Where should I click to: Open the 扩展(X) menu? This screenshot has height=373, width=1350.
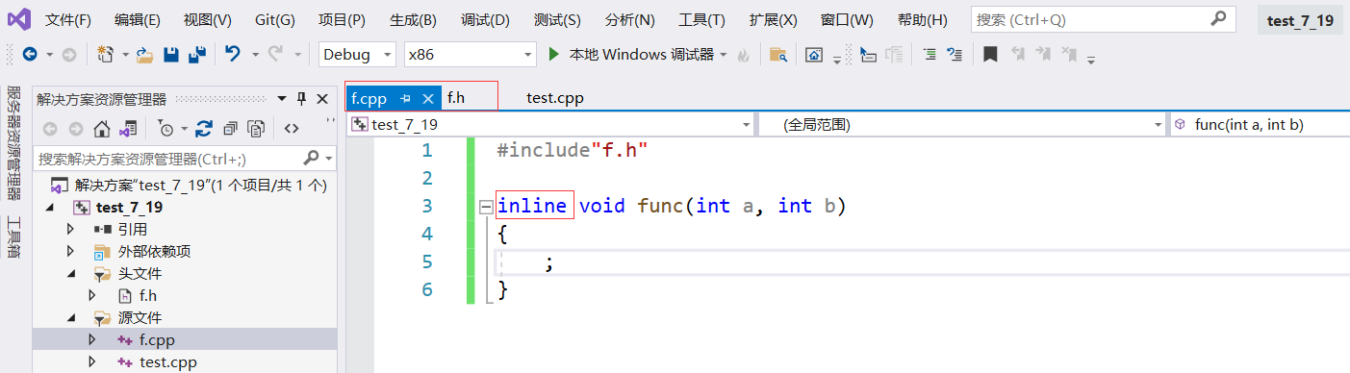click(773, 19)
